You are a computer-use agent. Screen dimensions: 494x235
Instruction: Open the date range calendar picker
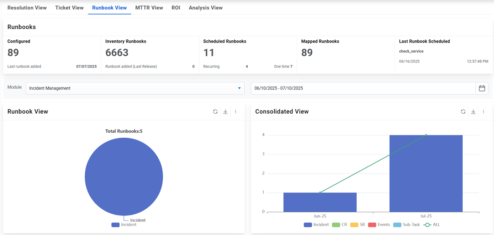482,88
